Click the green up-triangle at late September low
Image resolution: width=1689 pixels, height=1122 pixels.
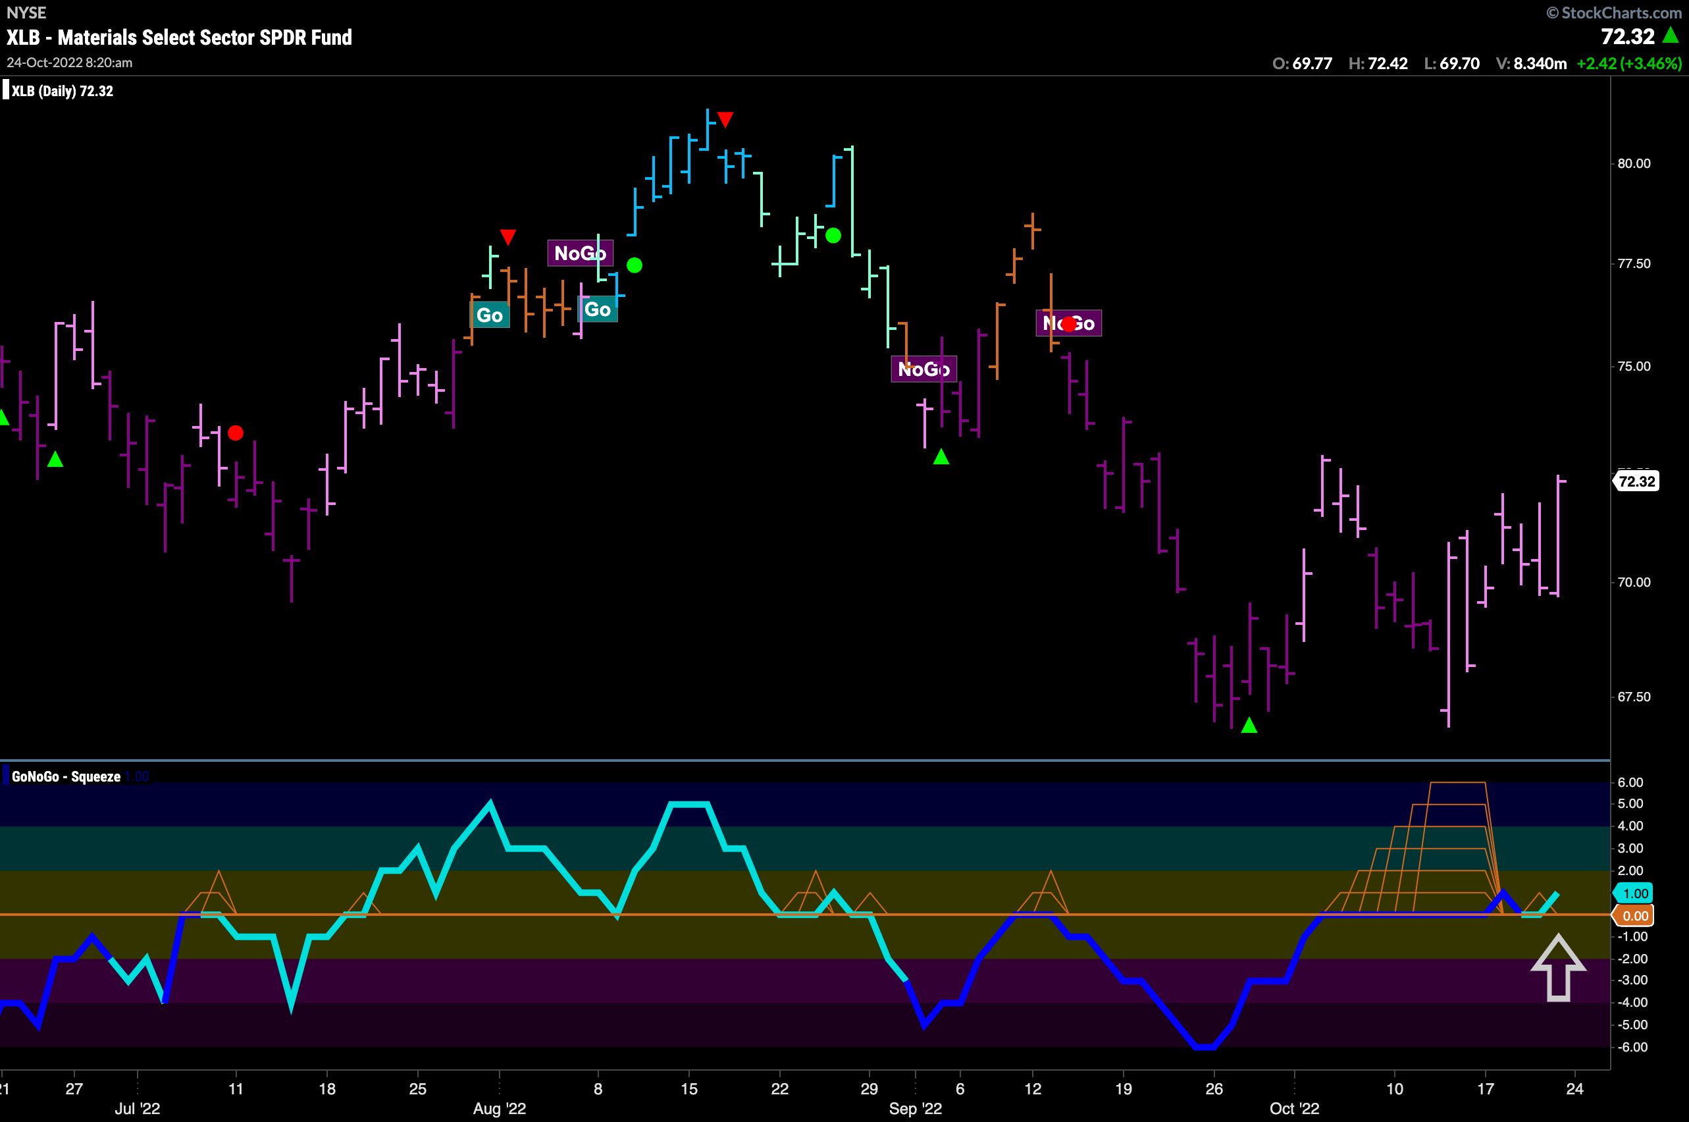point(1249,726)
